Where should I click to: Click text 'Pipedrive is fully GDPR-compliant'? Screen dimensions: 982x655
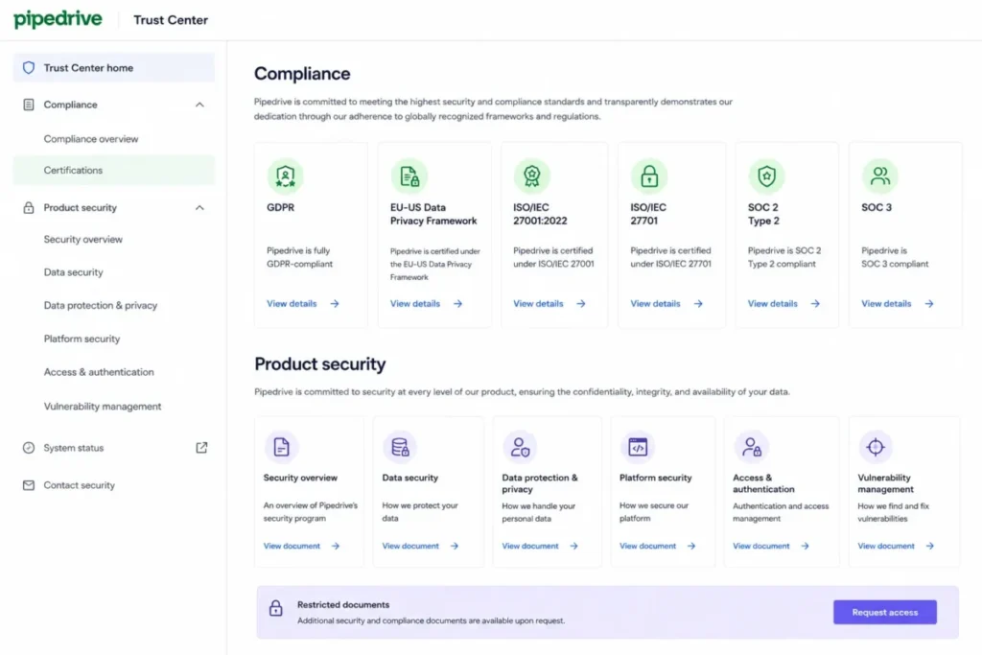point(299,257)
